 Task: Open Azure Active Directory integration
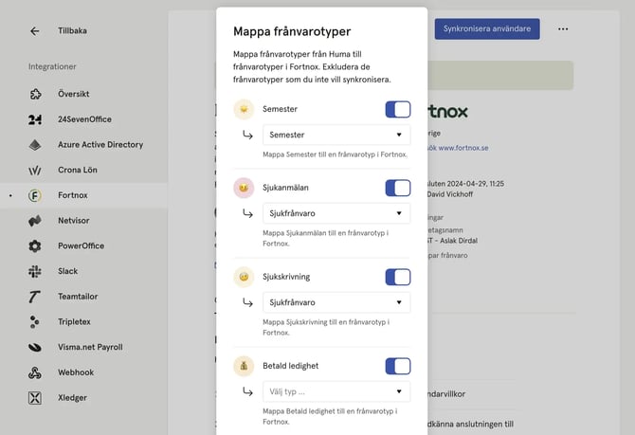click(x=100, y=145)
